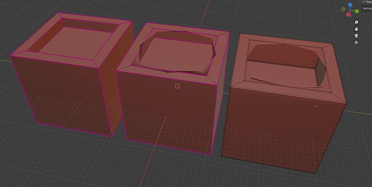
Task: Switch perspective/orthographic with the grid icon
Action: (x=356, y=42)
